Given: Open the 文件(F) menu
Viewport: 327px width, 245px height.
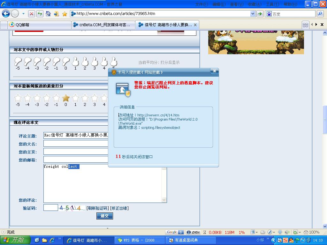Looking at the screenshot, I should coord(202,4).
